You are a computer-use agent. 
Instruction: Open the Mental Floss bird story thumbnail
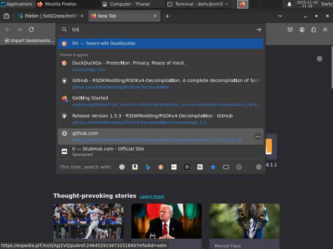245,221
